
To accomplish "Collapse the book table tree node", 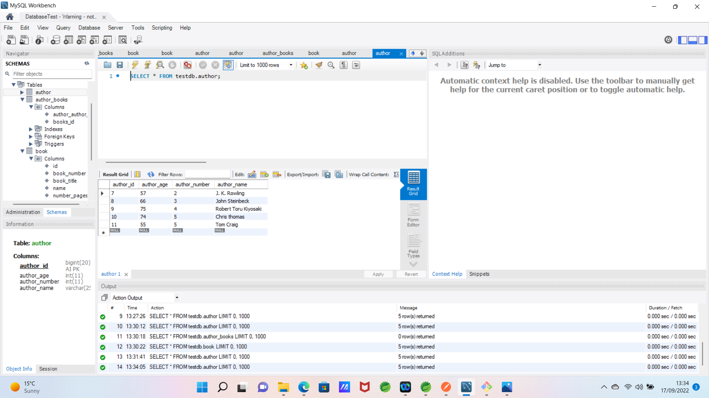I will coord(22,151).
